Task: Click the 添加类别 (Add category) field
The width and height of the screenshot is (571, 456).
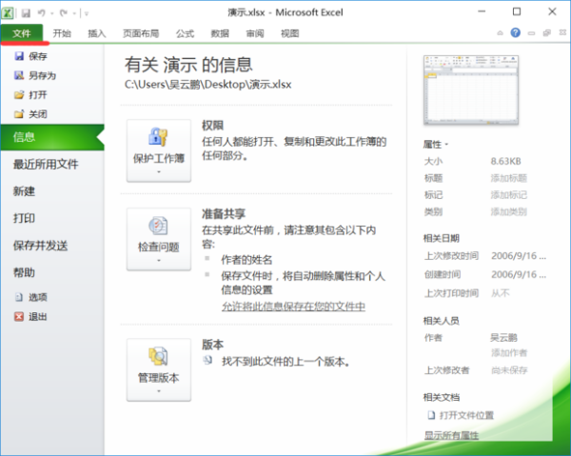Action: point(509,211)
